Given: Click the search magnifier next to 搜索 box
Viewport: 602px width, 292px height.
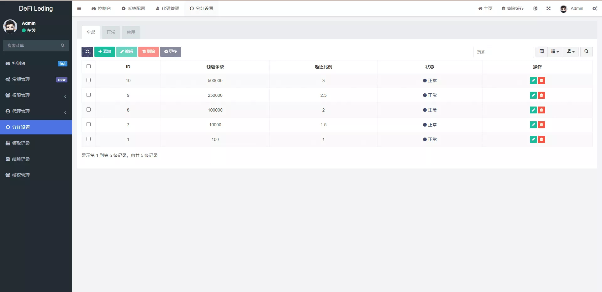Looking at the screenshot, I should coord(586,52).
